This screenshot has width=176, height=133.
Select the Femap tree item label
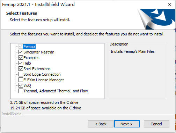pyautogui.click(x=29, y=47)
